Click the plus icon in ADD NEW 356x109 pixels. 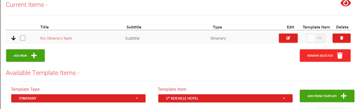pyautogui.click(x=34, y=56)
